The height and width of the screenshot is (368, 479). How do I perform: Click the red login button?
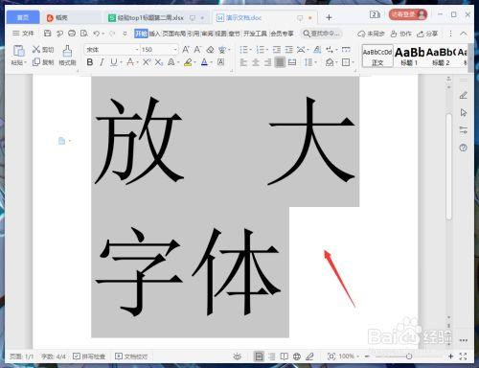coord(408,14)
